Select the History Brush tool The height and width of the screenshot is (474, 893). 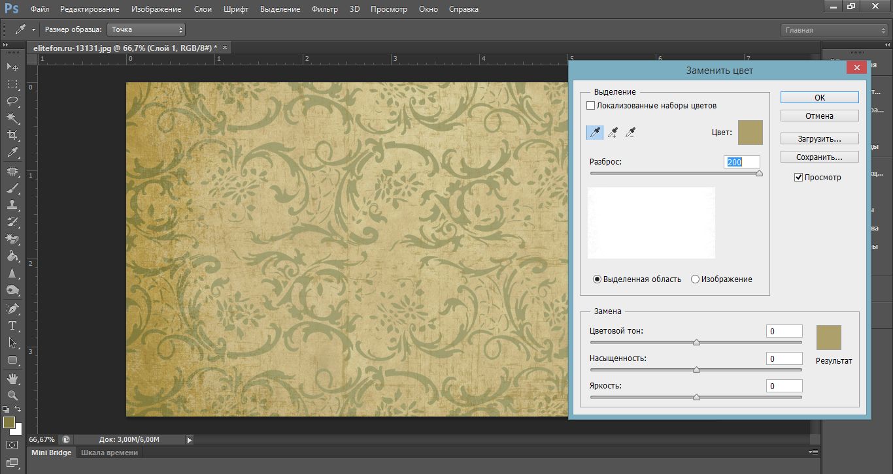[12, 222]
